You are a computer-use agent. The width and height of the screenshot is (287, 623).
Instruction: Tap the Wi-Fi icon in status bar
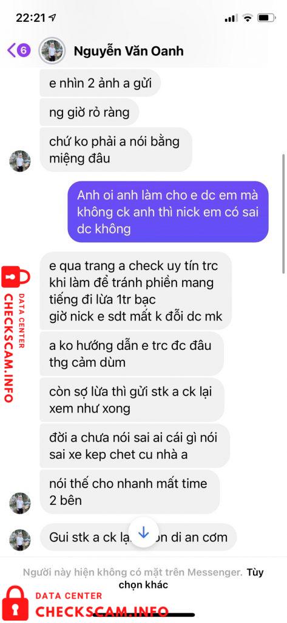tap(248, 18)
